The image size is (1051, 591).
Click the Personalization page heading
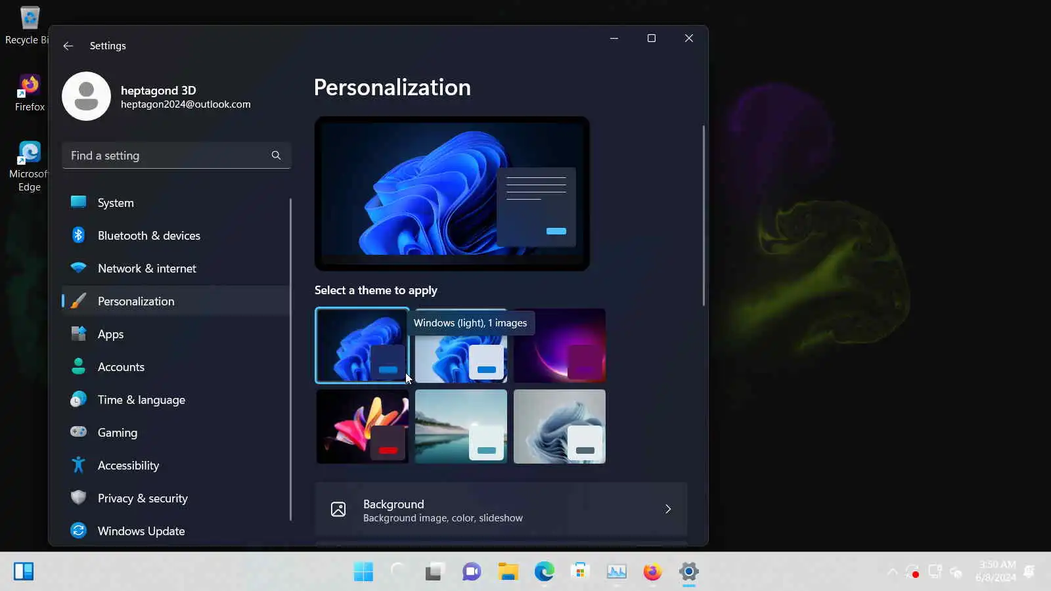pos(392,87)
